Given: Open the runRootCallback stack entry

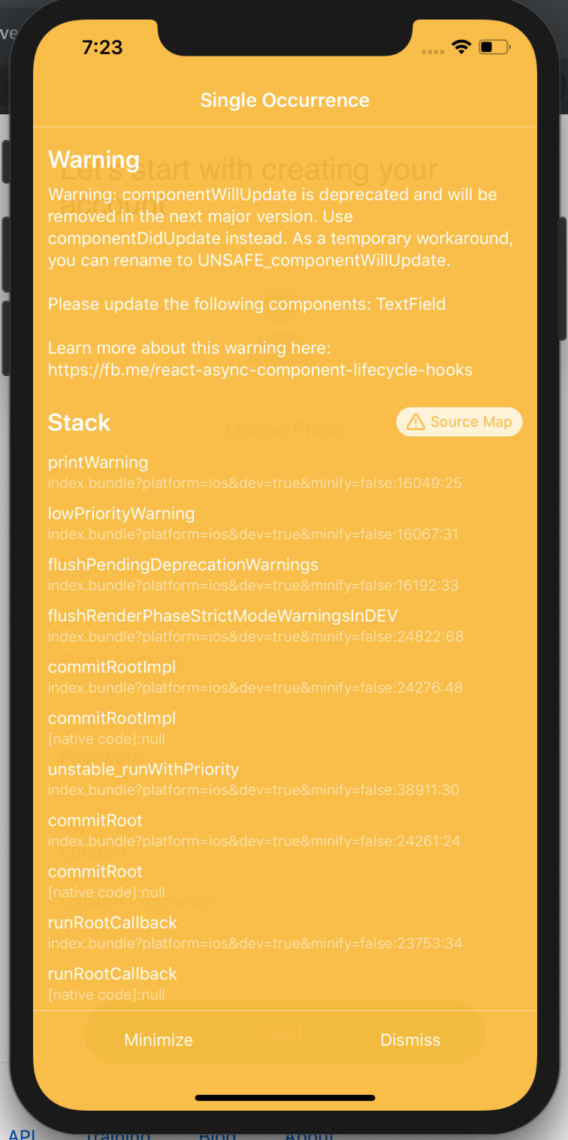Looking at the screenshot, I should tap(112, 923).
